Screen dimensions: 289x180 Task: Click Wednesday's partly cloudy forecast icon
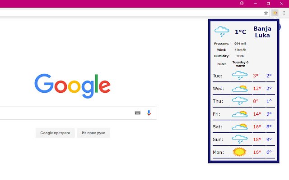(240, 89)
